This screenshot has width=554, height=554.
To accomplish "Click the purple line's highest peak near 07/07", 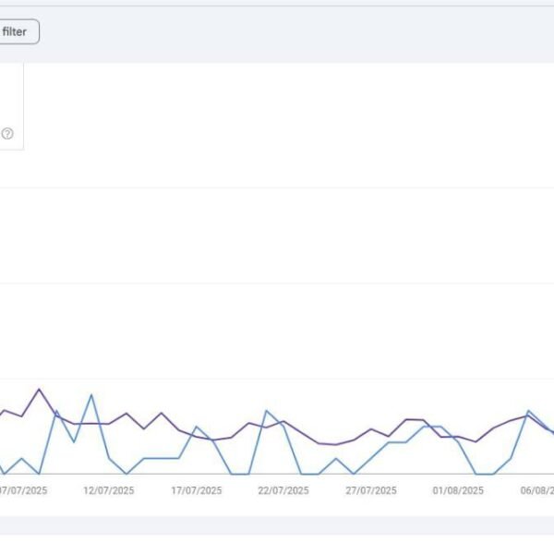I will pos(39,389).
